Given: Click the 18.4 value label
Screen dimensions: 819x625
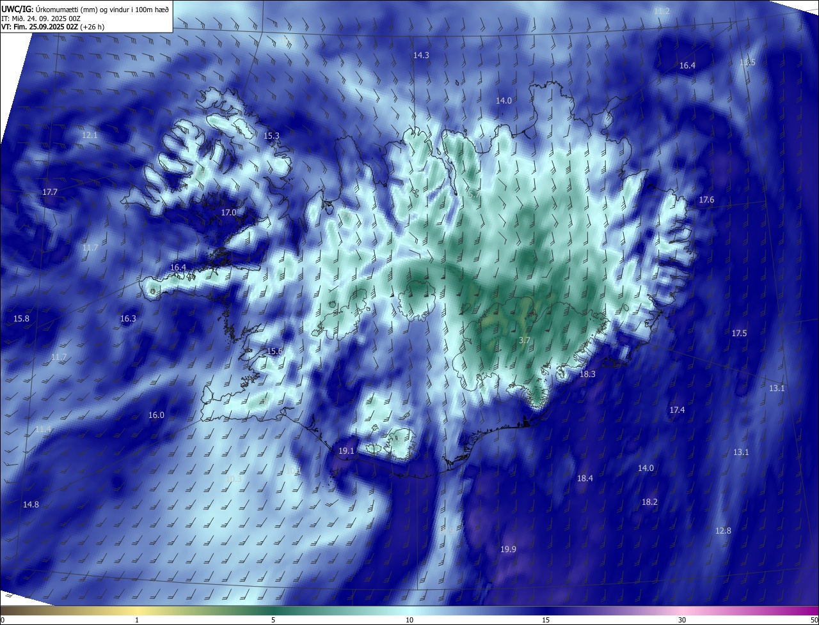Looking at the screenshot, I should (x=585, y=479).
